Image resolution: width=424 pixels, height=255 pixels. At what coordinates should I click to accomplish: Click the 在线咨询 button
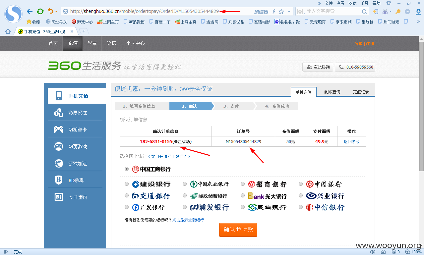[x=318, y=67]
